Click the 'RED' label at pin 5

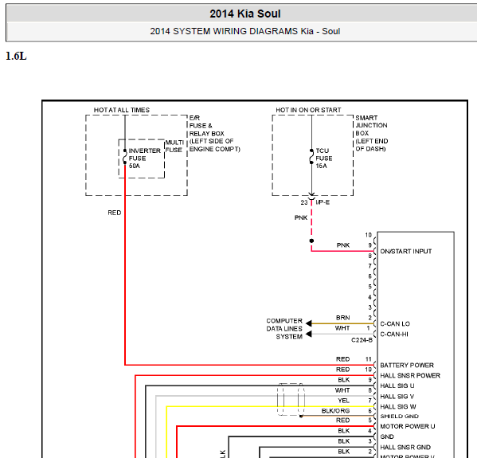(x=343, y=421)
